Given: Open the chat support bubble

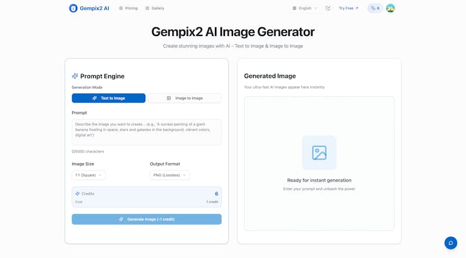Looking at the screenshot, I should point(450,242).
